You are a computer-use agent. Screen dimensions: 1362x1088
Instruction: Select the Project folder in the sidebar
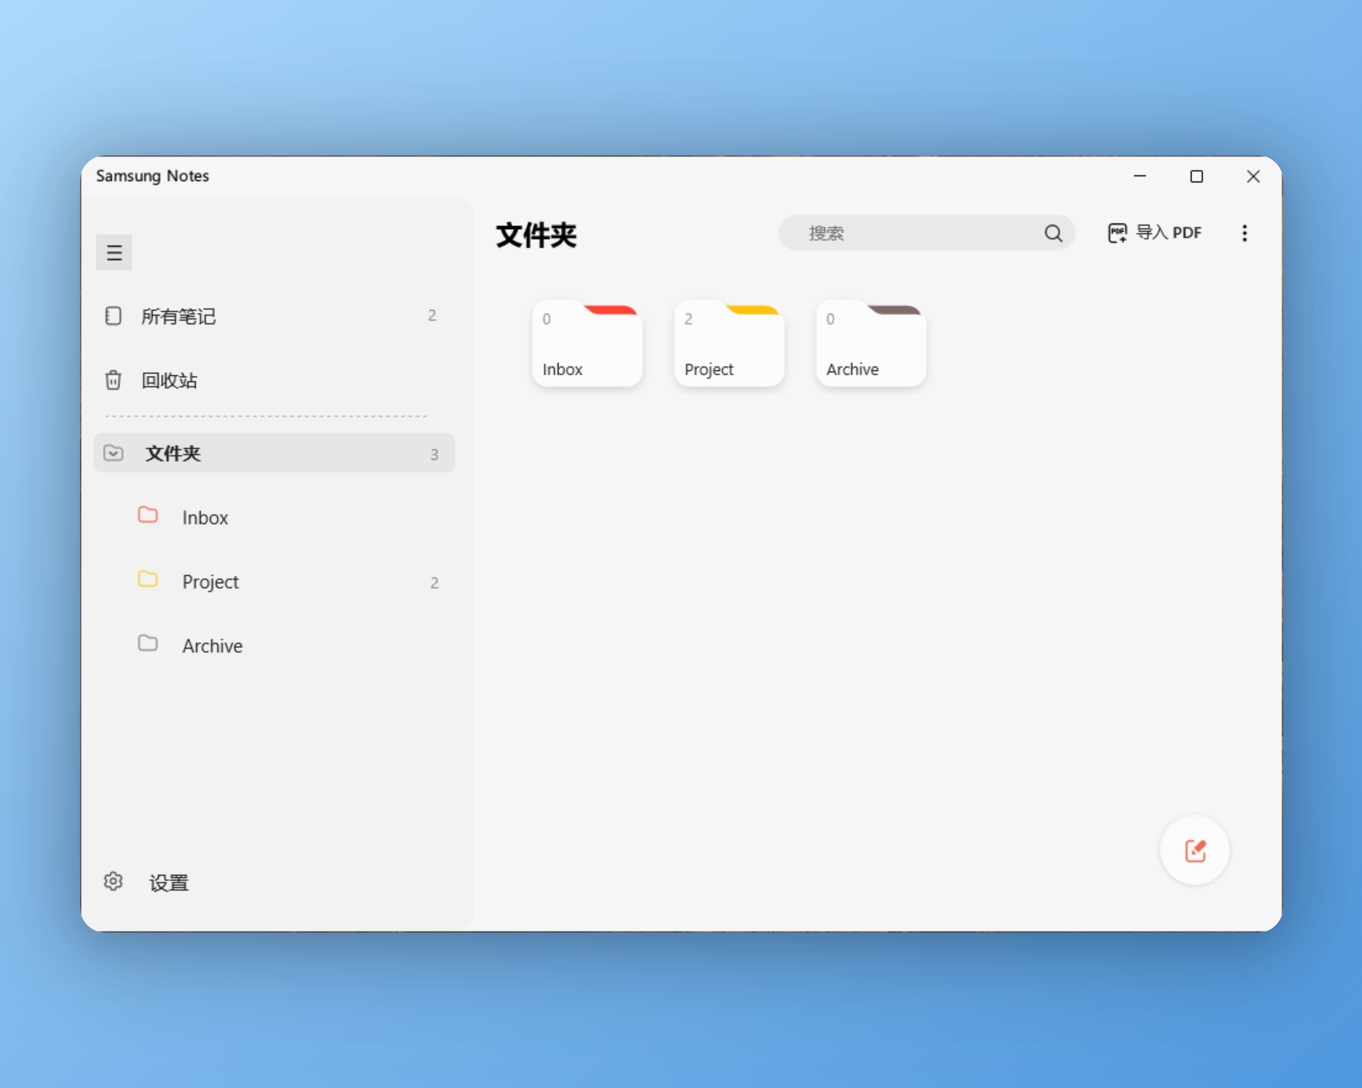point(211,582)
